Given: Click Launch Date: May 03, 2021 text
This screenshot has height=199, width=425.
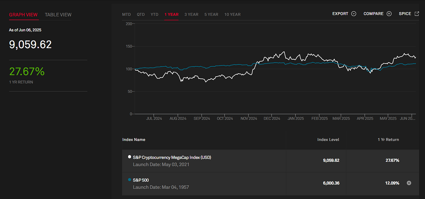Looking at the screenshot, I should click(161, 164).
